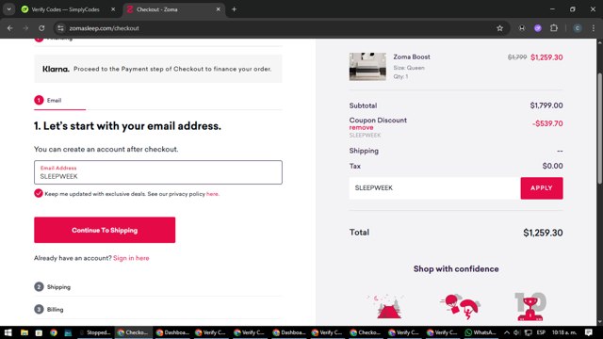
Task: Click the -$539.70 coupon discount amount
Action: point(547,123)
